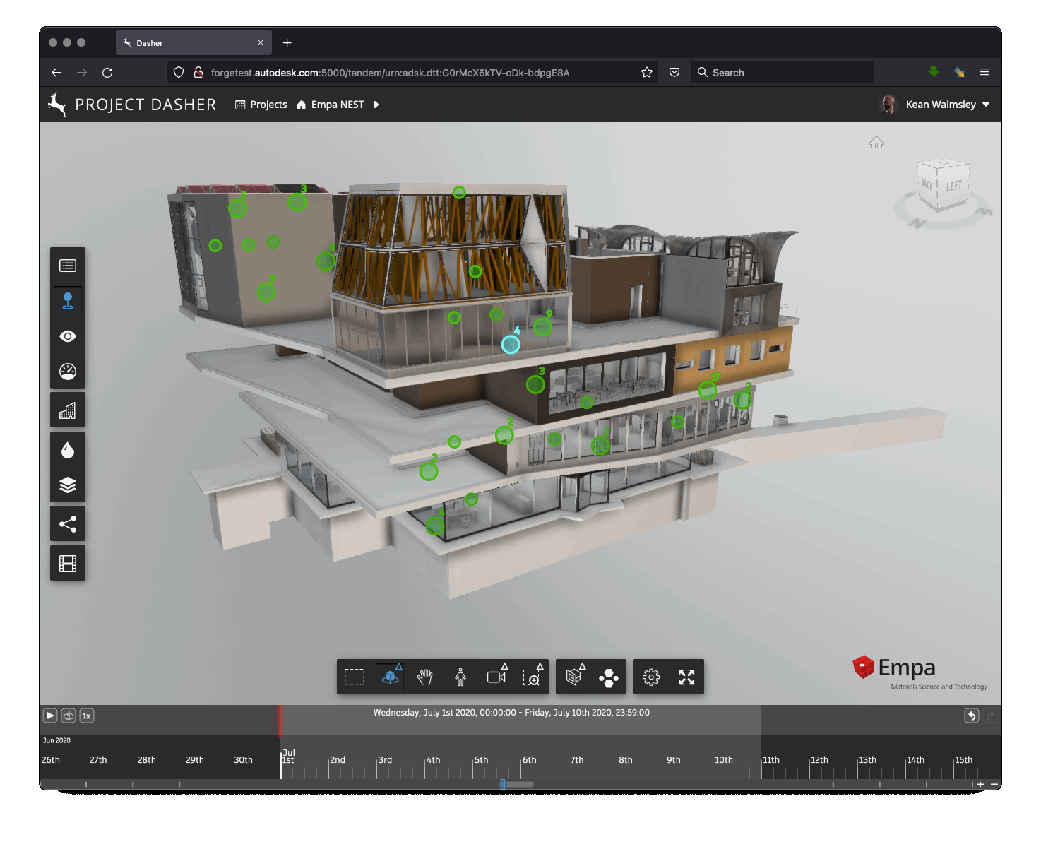
Task: Open the building levels panel
Action: tap(68, 411)
